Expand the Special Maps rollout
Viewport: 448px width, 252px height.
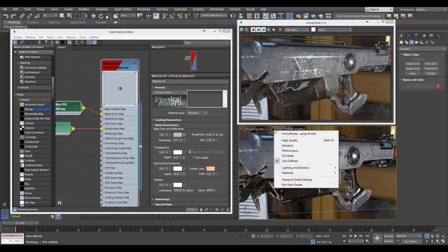tap(163, 204)
